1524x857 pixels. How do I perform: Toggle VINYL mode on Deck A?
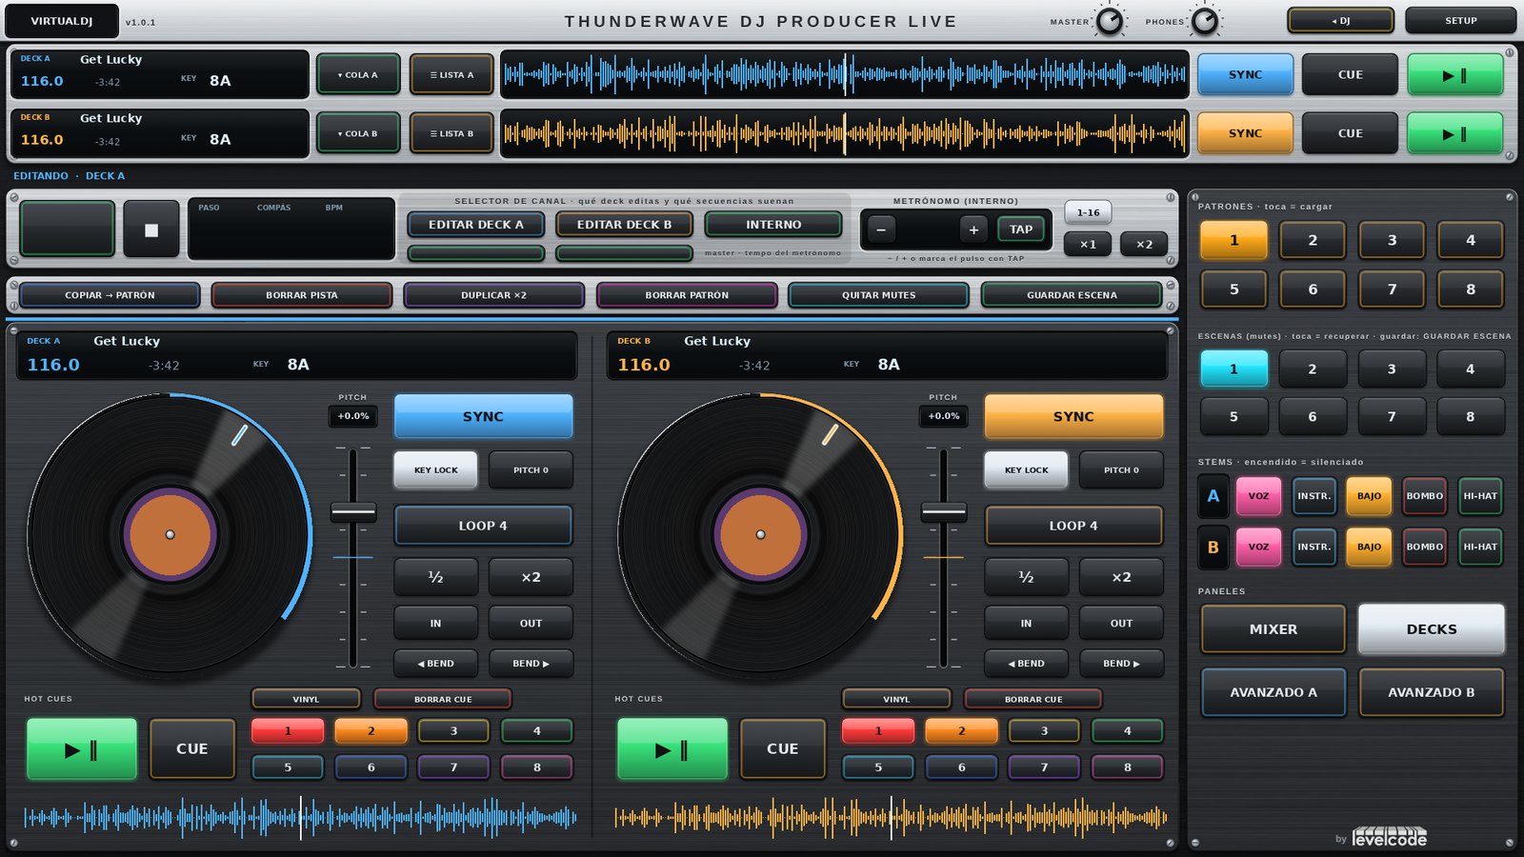tap(306, 700)
